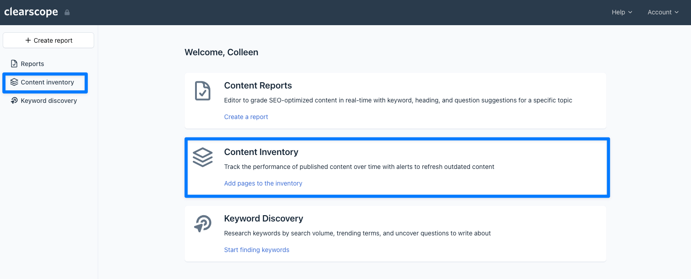Click the Content inventory layers icon in sidebar
This screenshot has width=691, height=279.
[x=14, y=82]
